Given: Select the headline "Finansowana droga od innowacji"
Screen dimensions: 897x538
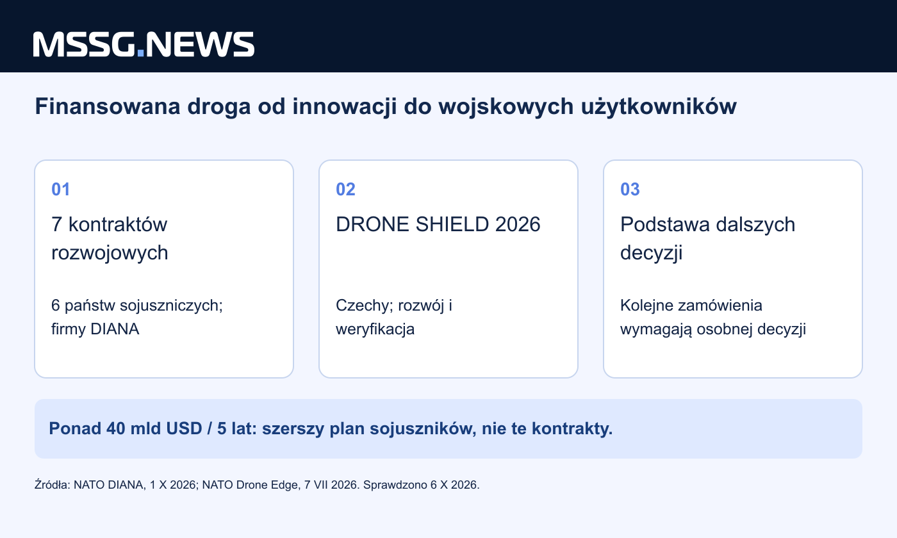Looking at the screenshot, I should pyautogui.click(x=386, y=107).
